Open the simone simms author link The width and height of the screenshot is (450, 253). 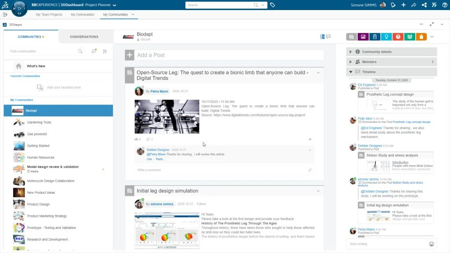coord(162,204)
